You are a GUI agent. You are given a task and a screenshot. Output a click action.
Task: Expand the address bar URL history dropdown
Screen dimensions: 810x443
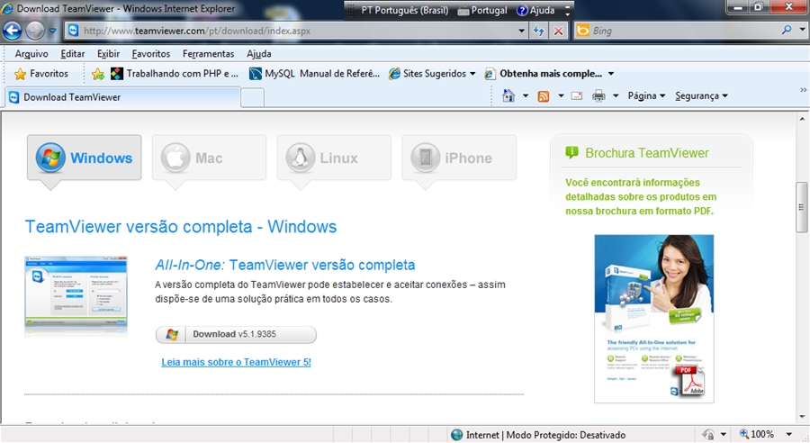(521, 31)
